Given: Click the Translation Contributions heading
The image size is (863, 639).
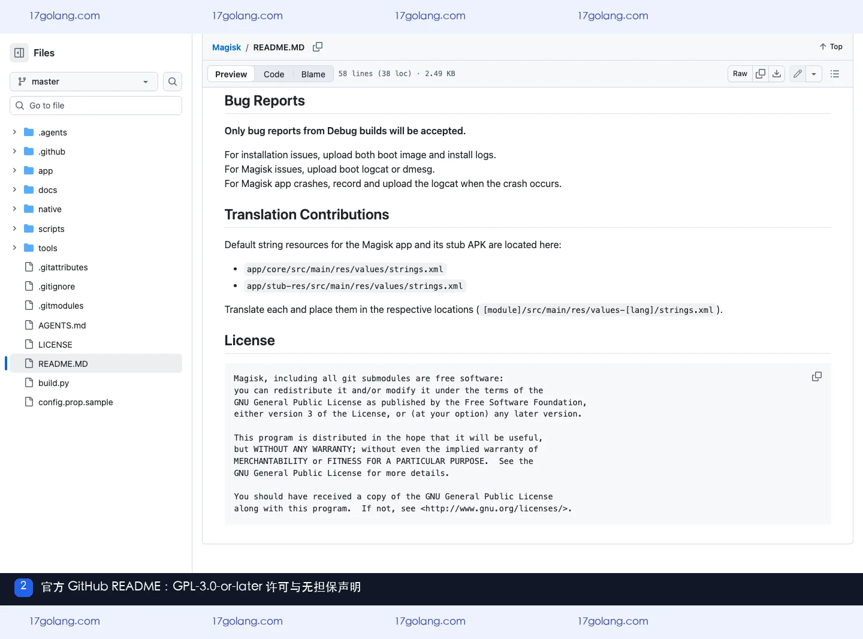Looking at the screenshot, I should 306,215.
